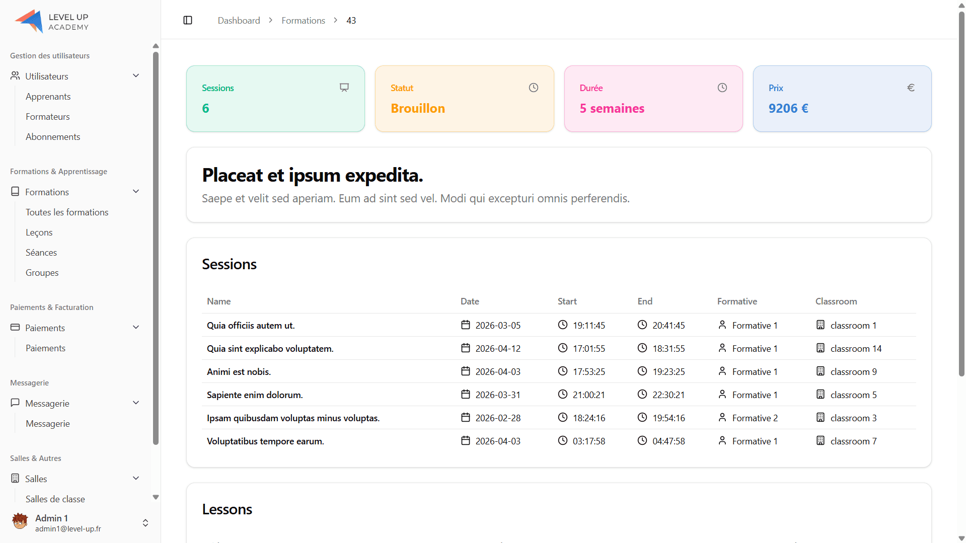The image size is (966, 543).
Task: Go to Apprenants in sidebar
Action: coord(48,97)
